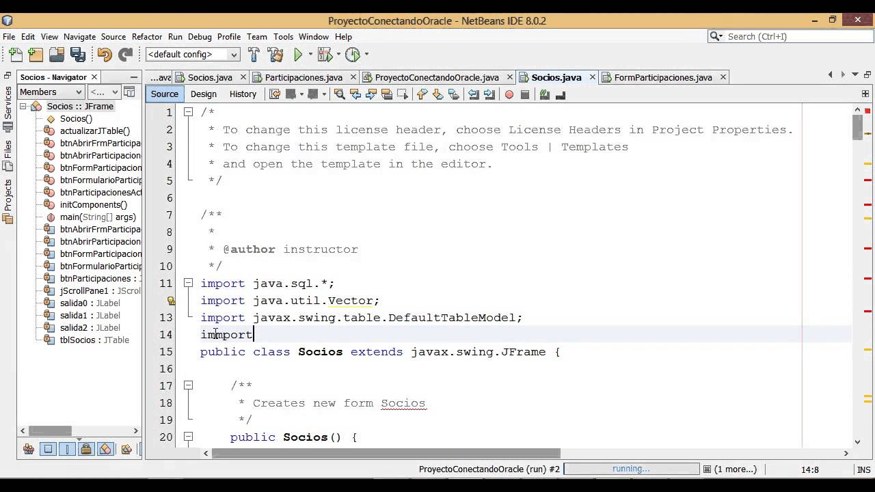Click the New Project toolbar icon
This screenshot has width=875, height=492.
point(36,54)
